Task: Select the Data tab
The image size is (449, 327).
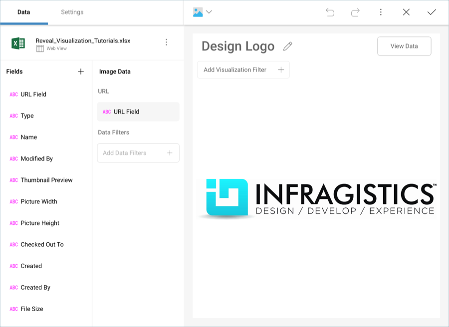Action: tap(23, 12)
